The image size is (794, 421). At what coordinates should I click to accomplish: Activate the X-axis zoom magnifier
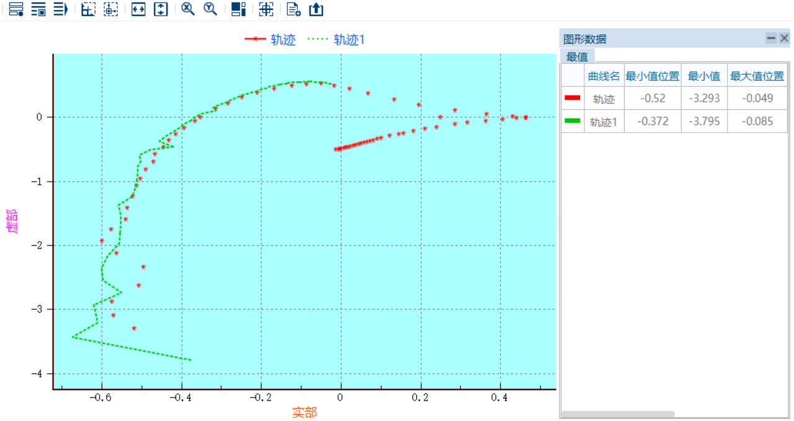[x=188, y=9]
